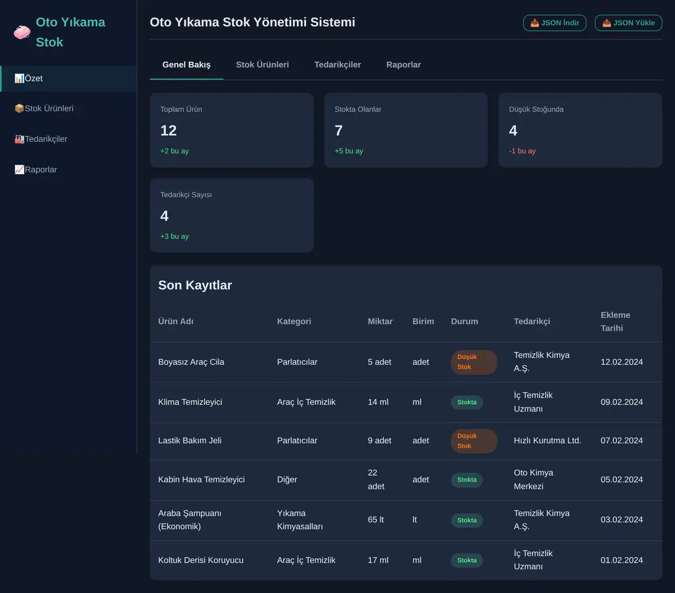Switch to the Genel Bakış tab
Screen dimensions: 675x593
pos(187,65)
